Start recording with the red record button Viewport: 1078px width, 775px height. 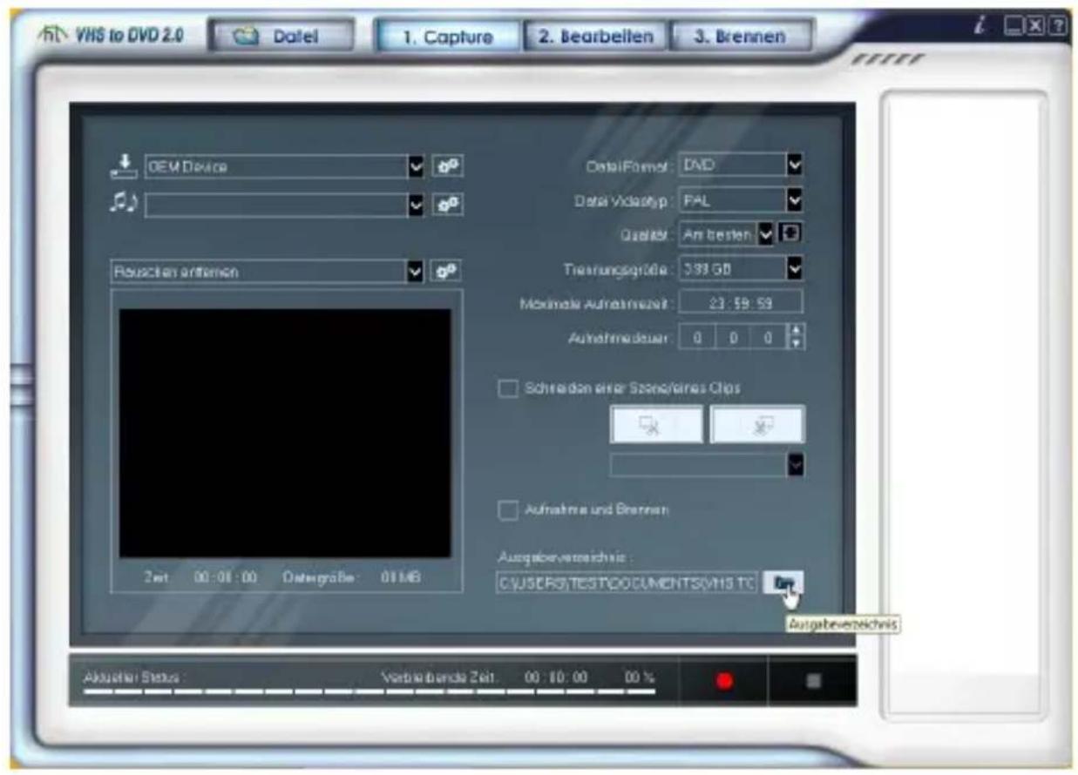point(723,681)
